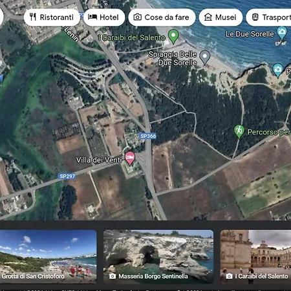
Task: Select the Trasporti filter chip
Action: 268,17
